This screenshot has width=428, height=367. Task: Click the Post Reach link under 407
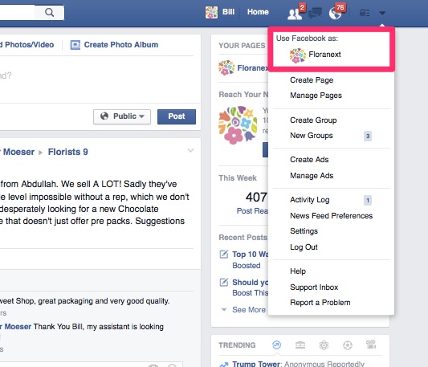pyautogui.click(x=252, y=211)
